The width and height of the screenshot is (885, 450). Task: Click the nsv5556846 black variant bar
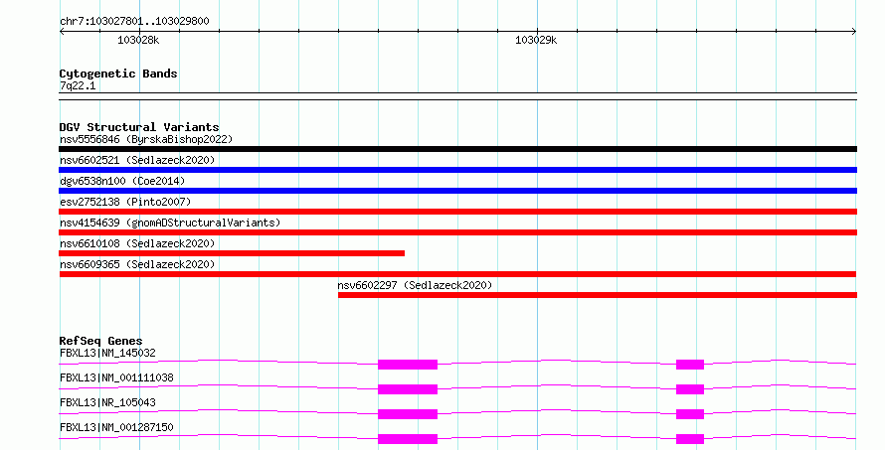[457, 149]
